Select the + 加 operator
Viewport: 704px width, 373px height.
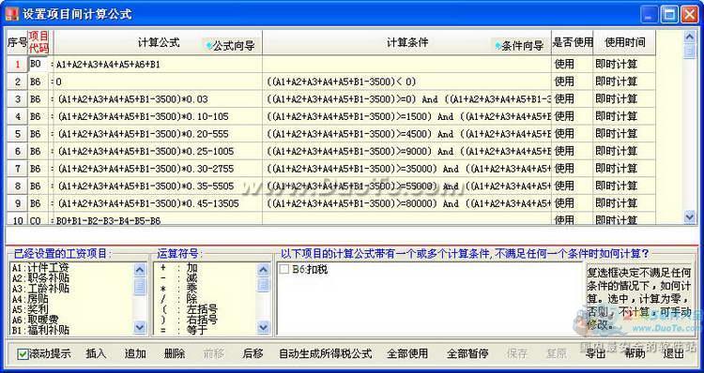coord(179,268)
